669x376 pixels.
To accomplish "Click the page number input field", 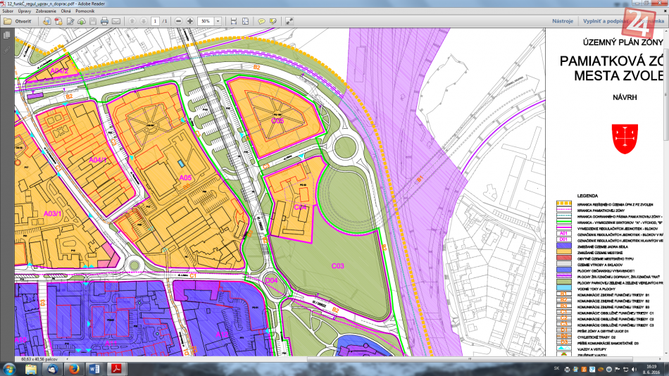I will pyautogui.click(x=154, y=22).
